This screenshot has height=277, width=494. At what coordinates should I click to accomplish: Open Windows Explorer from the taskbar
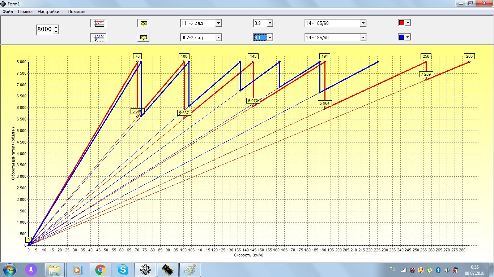[x=55, y=270]
